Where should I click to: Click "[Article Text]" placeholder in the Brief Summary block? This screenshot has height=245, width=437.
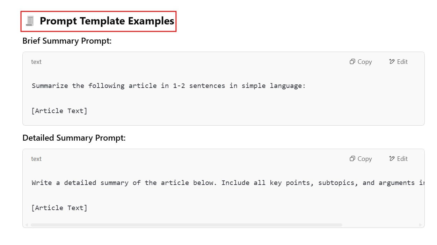click(x=59, y=111)
